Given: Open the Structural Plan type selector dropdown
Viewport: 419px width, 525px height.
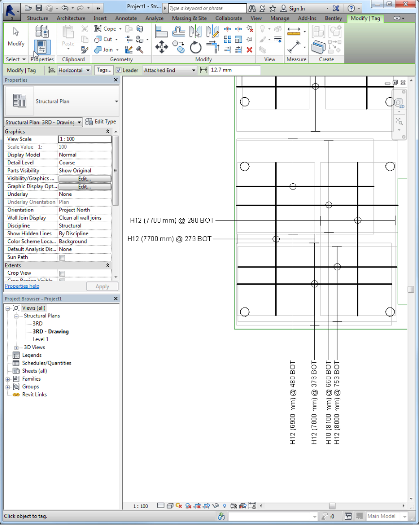Looking at the screenshot, I should pyautogui.click(x=116, y=102).
